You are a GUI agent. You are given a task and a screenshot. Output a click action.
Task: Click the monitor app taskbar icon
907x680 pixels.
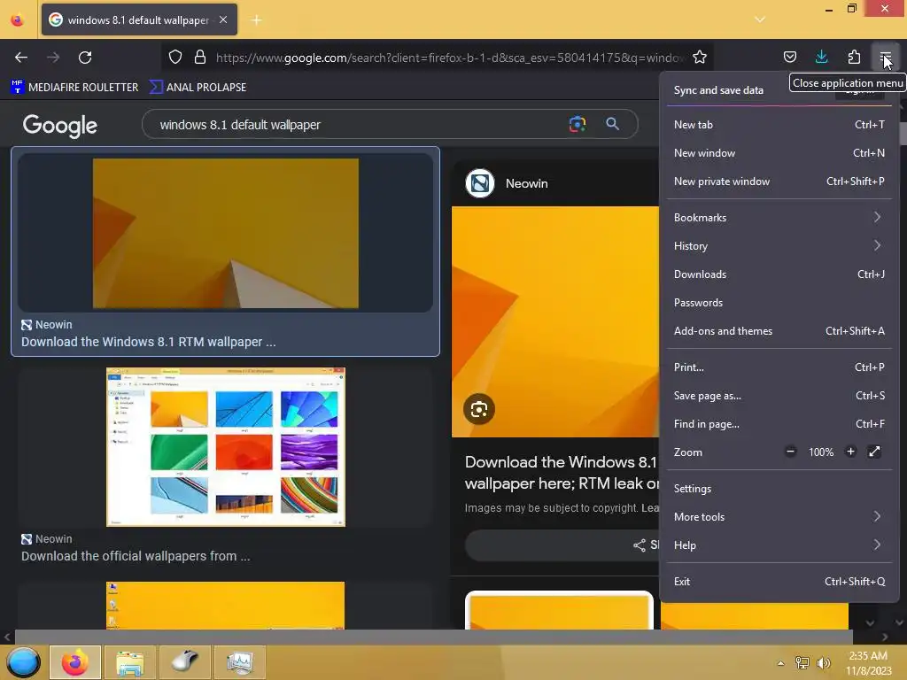coord(239,662)
